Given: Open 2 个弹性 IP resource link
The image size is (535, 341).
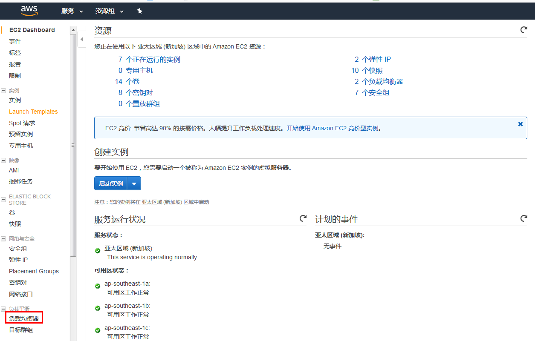Looking at the screenshot, I should (x=373, y=60).
